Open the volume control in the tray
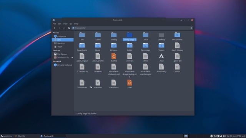Viewport: 246px width, 138px height. [x=224, y=136]
